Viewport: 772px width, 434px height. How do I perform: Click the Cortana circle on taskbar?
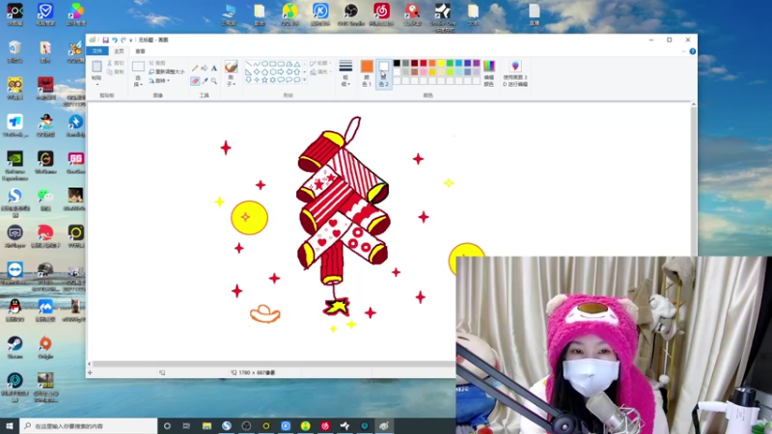pos(167,426)
